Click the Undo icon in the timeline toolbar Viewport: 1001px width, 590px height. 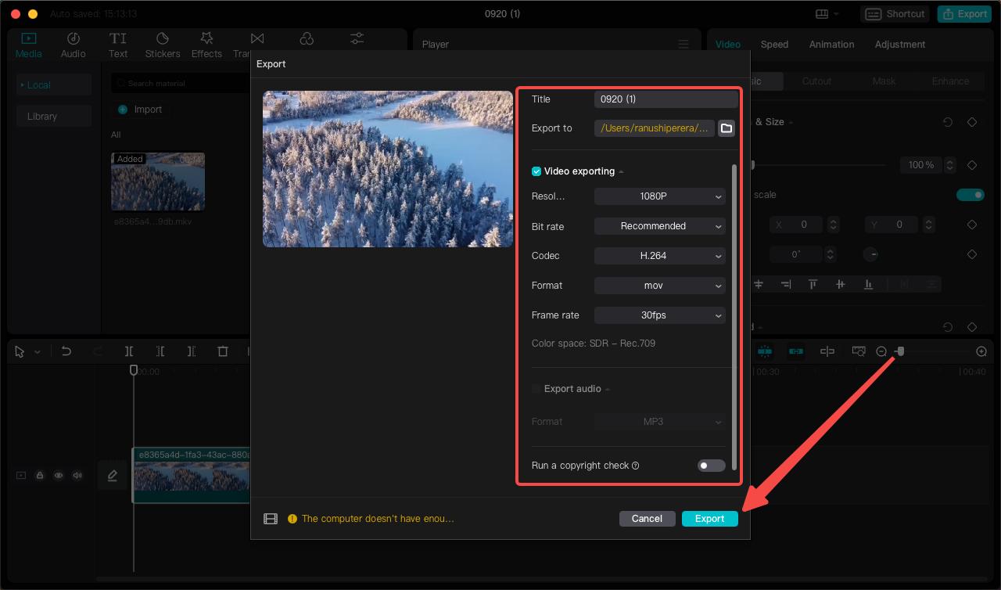66,351
